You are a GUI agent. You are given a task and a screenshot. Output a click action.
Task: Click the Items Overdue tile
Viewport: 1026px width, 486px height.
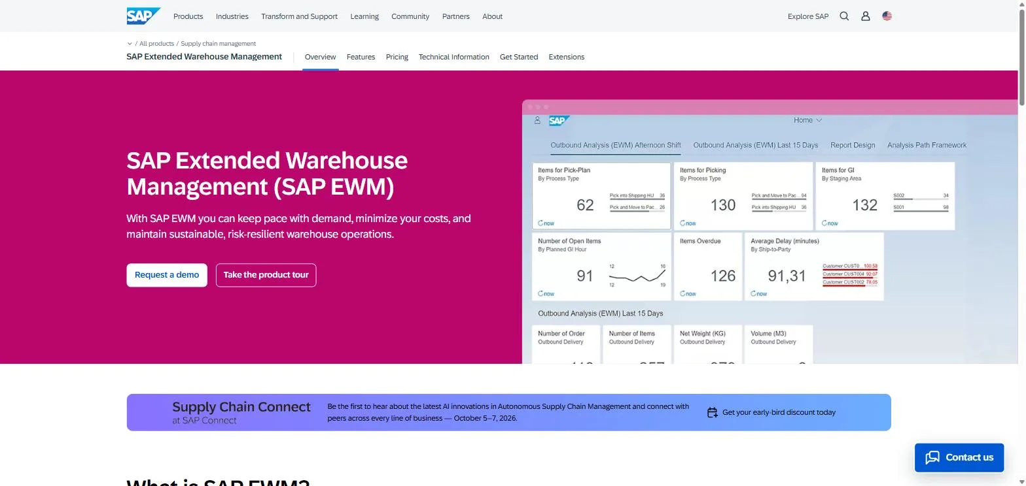click(x=708, y=267)
